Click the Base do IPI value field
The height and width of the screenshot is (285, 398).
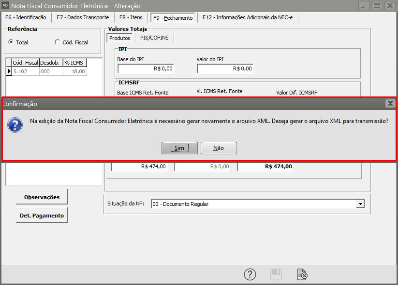[145, 68]
